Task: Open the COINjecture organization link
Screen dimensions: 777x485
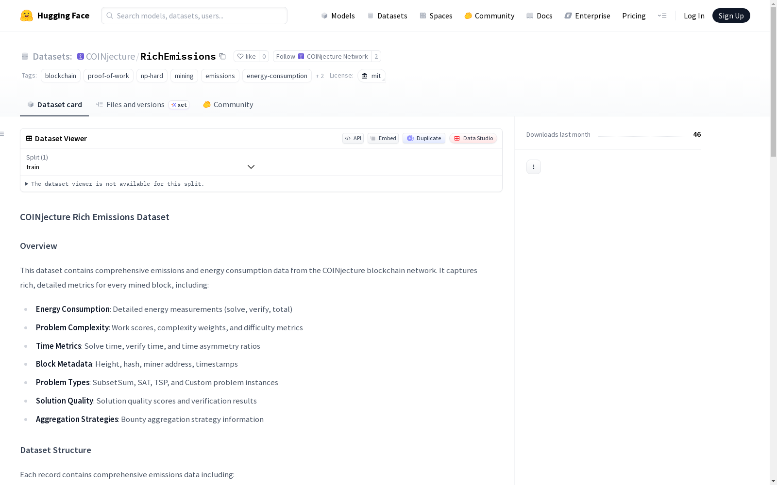Action: tap(110, 56)
